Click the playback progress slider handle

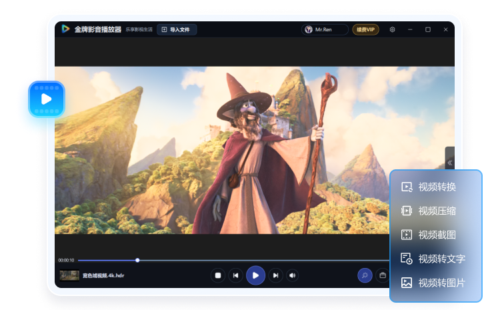(137, 260)
